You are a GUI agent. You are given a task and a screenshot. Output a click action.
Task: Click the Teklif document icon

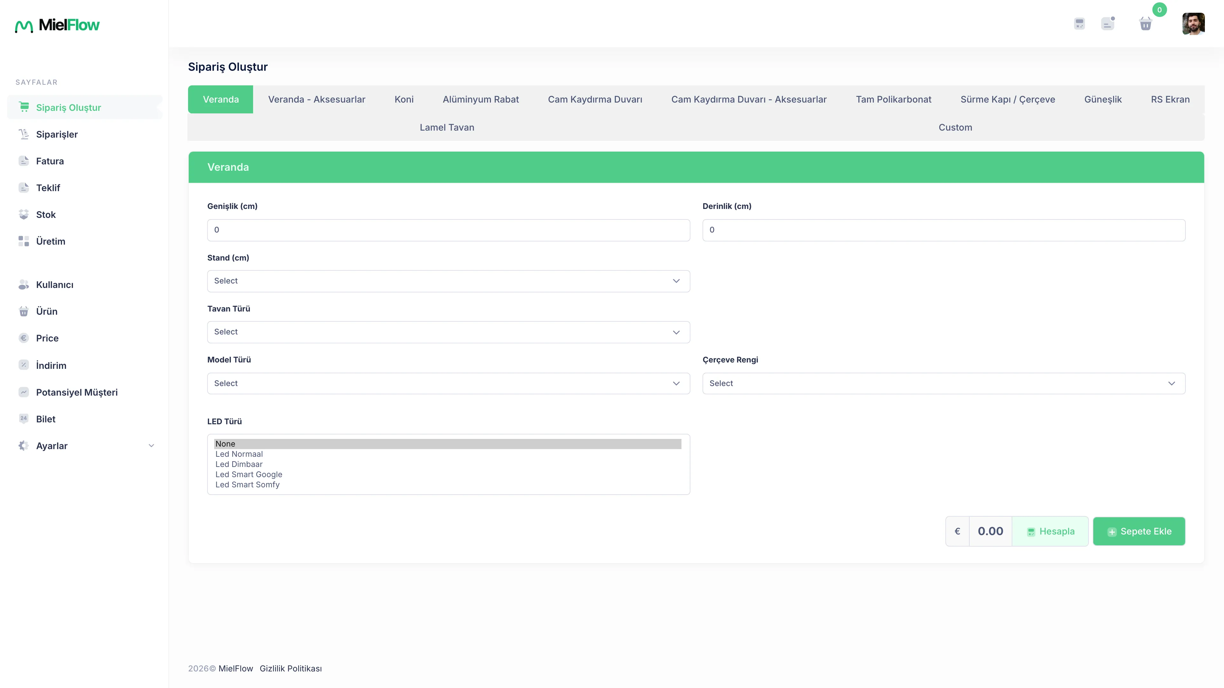point(24,188)
